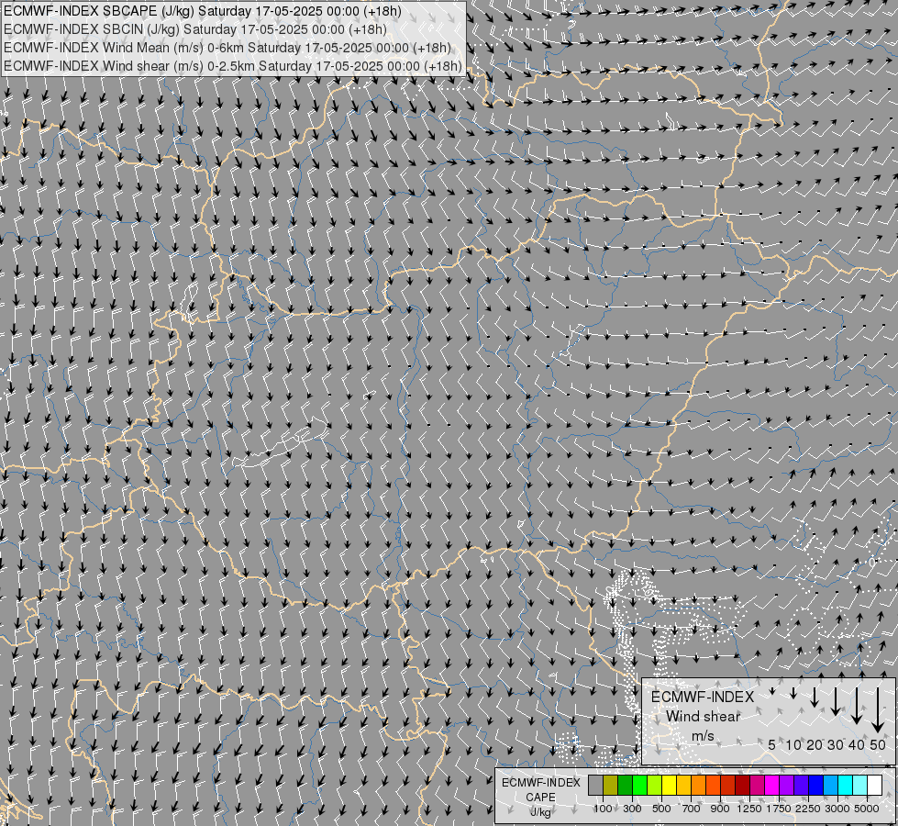The height and width of the screenshot is (826, 898).
Task: Select the '30' value in the wind shear legend
Action: (836, 744)
